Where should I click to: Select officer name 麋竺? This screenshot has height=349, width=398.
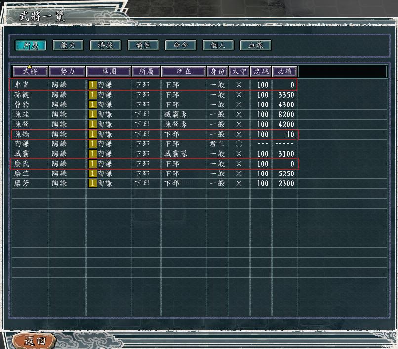point(22,174)
